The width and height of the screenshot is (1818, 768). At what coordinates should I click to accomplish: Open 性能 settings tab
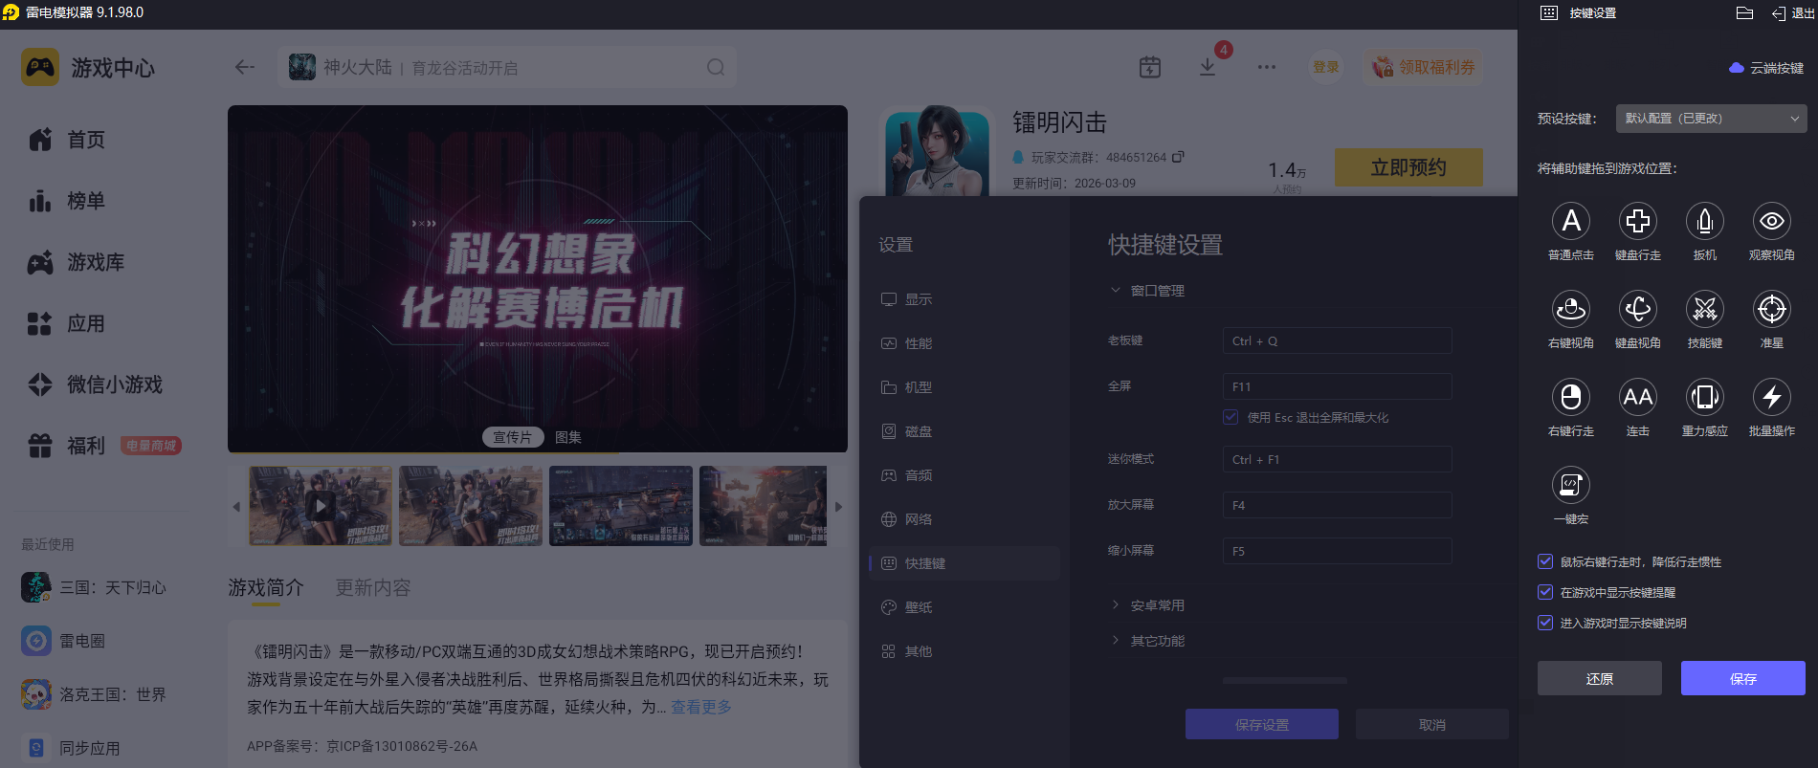pos(964,343)
